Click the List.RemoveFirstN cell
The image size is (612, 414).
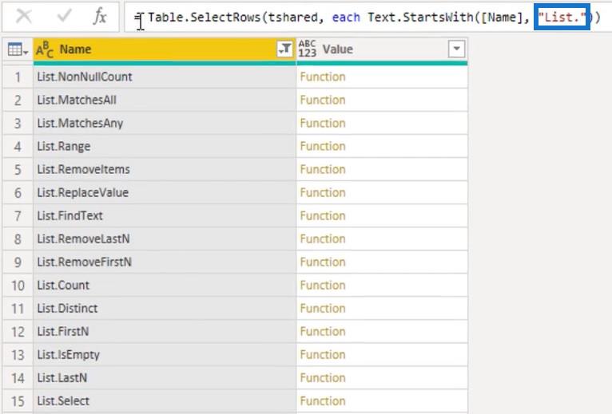[x=165, y=262]
